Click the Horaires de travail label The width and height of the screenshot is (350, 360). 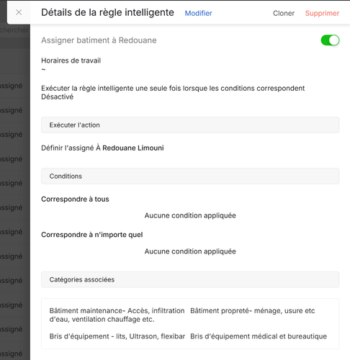[71, 60]
